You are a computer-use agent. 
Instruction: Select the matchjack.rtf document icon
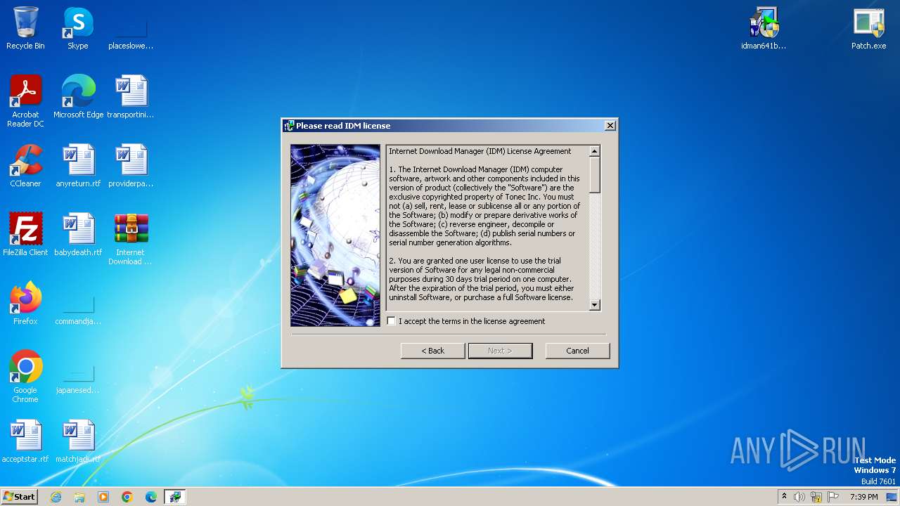tap(78, 441)
